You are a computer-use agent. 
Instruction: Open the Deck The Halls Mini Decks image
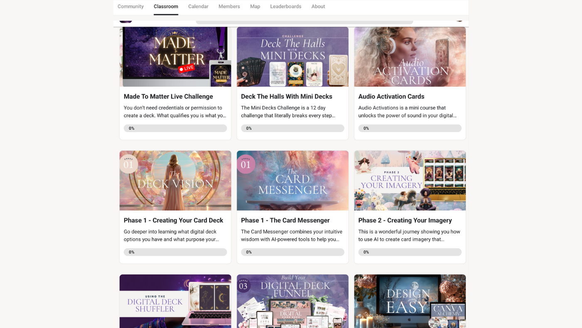[292, 57]
